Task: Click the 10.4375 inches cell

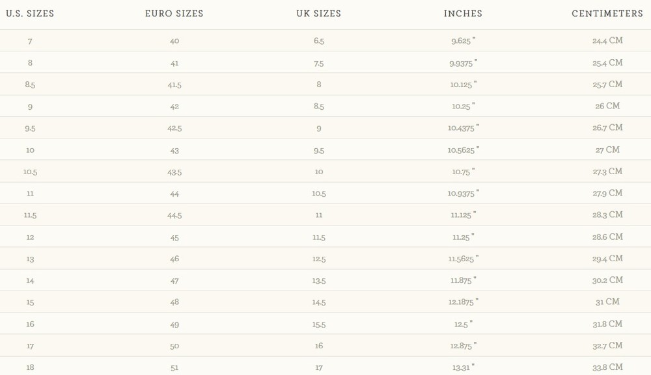Action: [463, 128]
